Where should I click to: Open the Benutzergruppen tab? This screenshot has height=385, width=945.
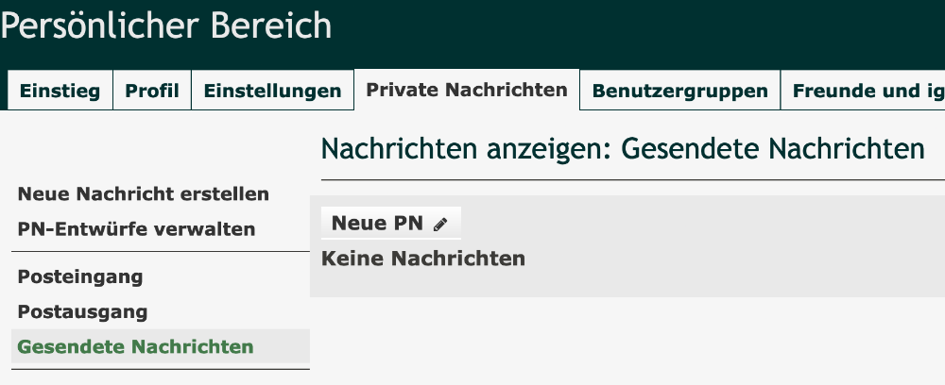(679, 92)
